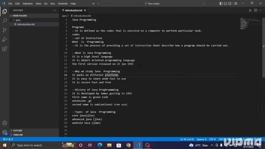Expand the TIMELINE section
The width and height of the screenshot is (265, 149).
(34, 135)
